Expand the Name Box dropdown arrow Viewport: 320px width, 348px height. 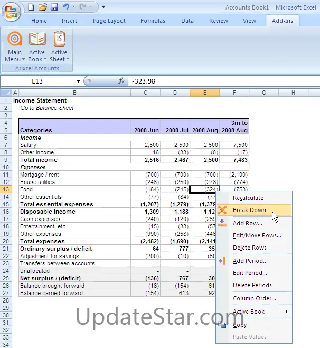(78, 81)
